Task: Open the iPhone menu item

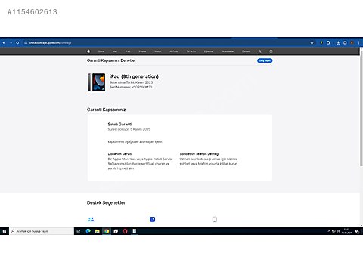Action: (142, 51)
